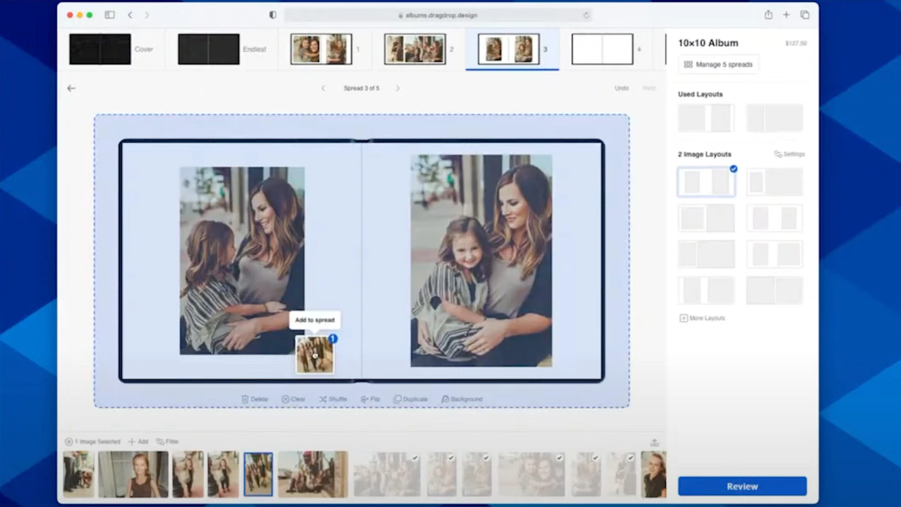
Task: Shuffle the spread images
Action: (333, 399)
